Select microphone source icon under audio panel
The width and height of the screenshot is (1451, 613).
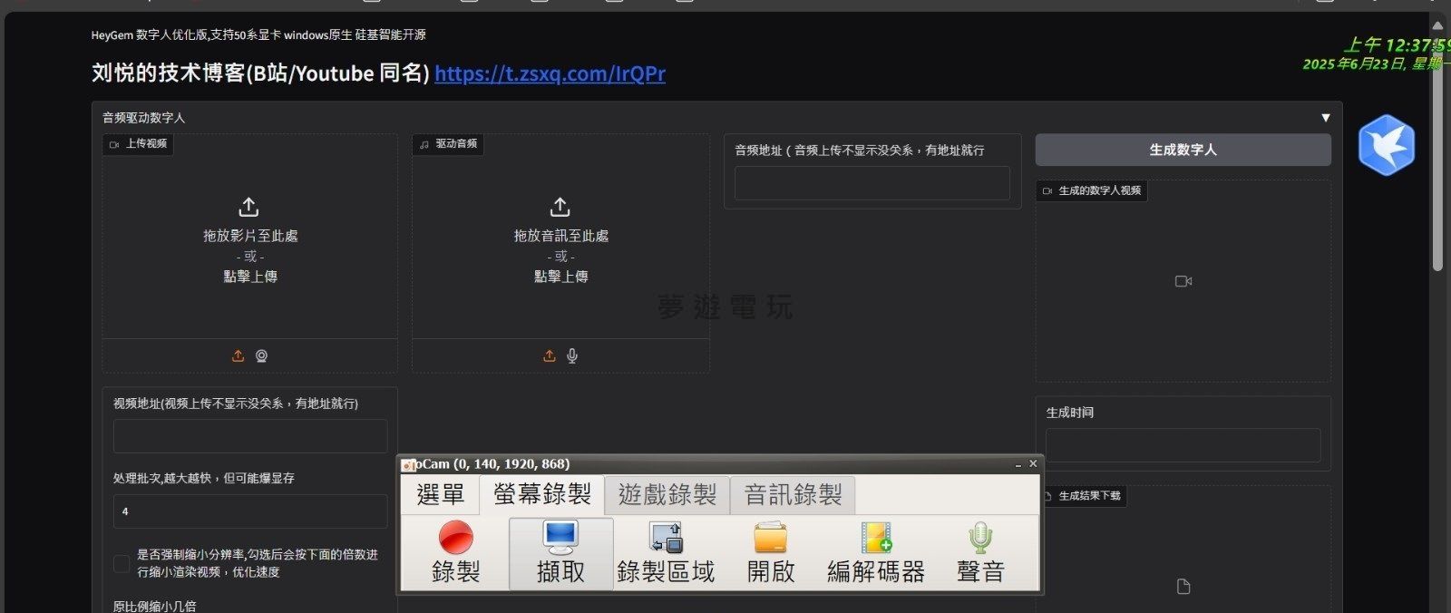tap(572, 356)
